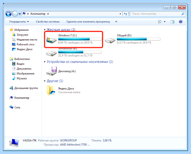Screen dimensions: 191x154
Task: Open Документы library
Action: [24, 69]
